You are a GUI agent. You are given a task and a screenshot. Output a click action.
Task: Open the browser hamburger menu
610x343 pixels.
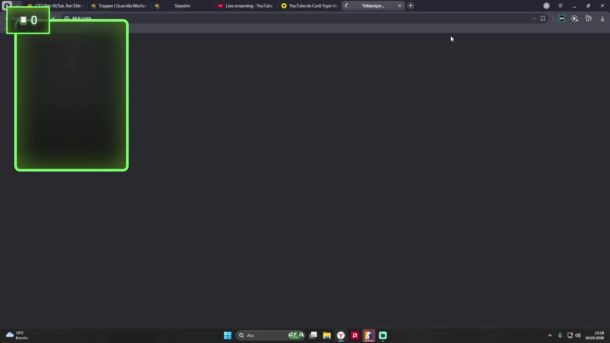tap(560, 6)
